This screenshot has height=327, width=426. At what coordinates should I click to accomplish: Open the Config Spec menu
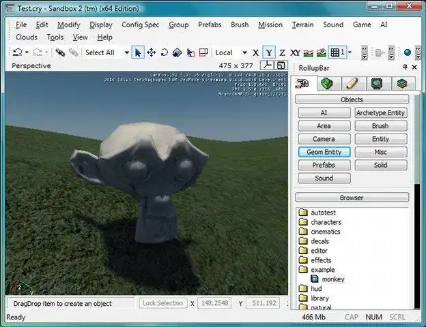coord(140,25)
